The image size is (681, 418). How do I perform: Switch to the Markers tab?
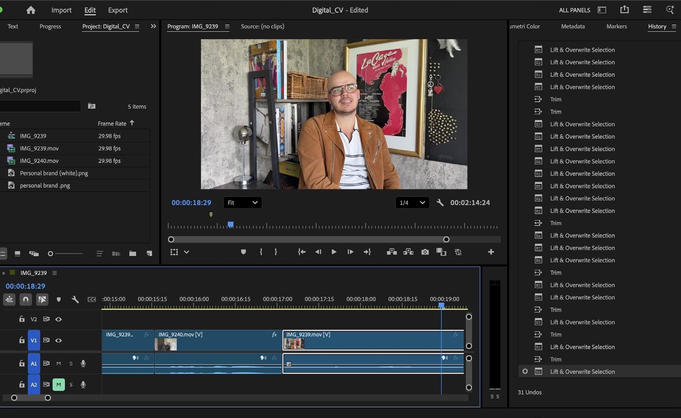pos(616,26)
